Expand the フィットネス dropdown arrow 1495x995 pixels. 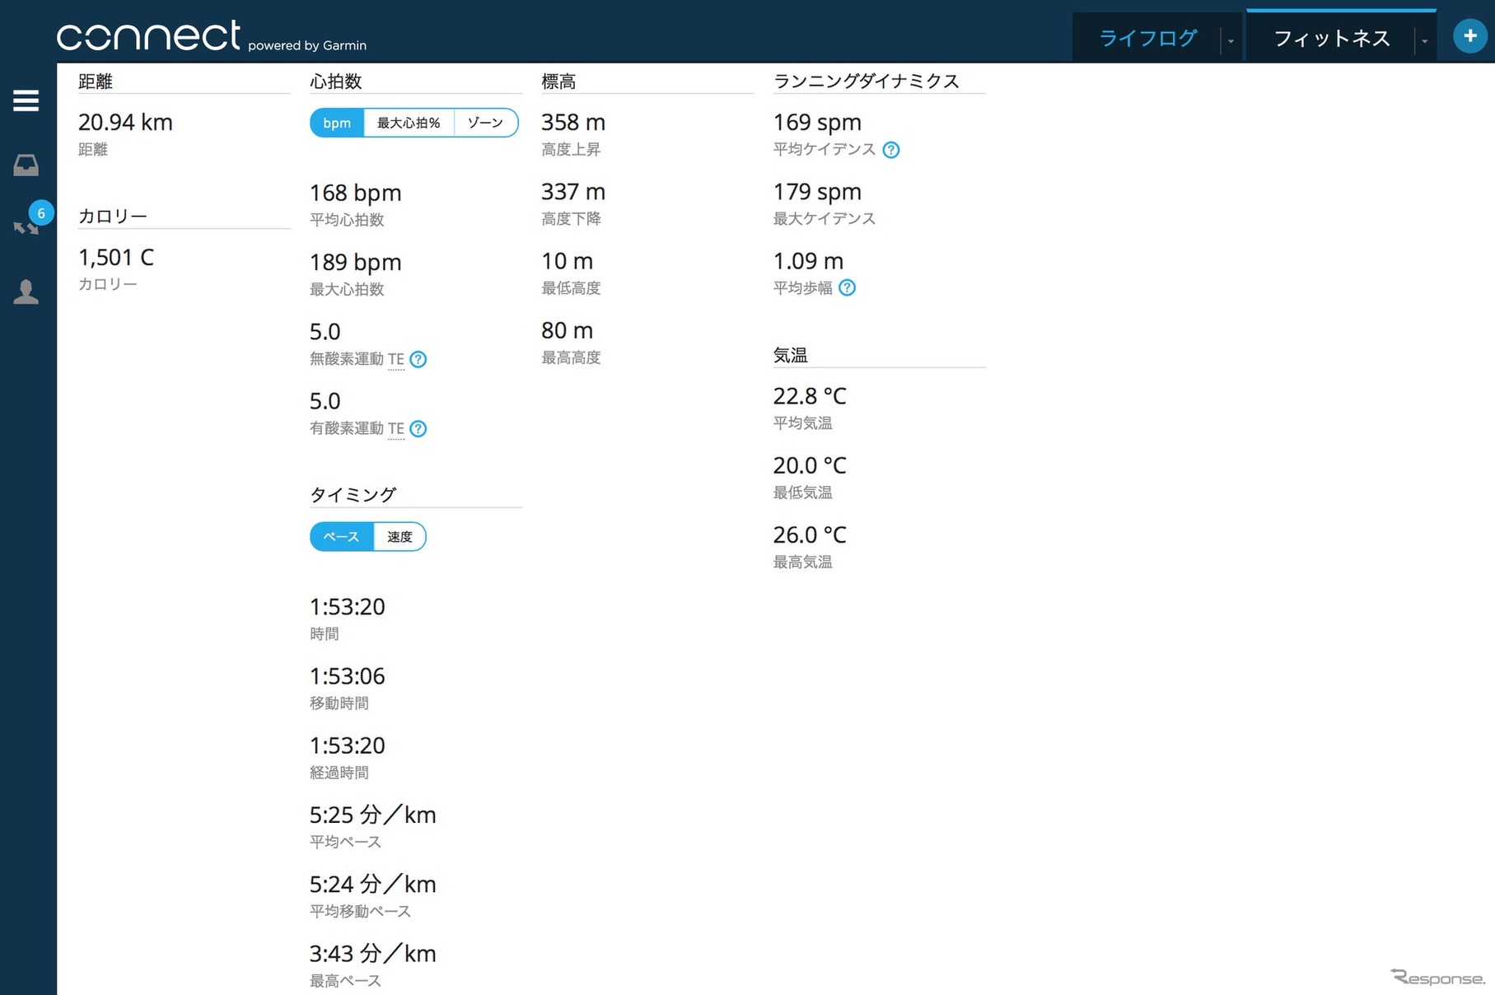(x=1424, y=40)
